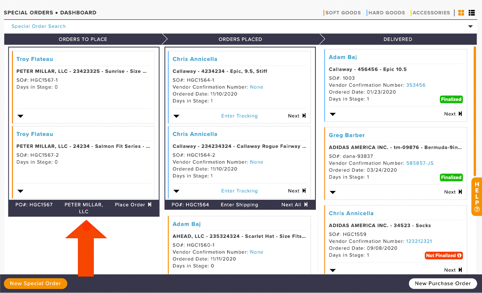Select 'Ordered Date: 03/24/2020' text
The image size is (482, 293).
(363, 170)
